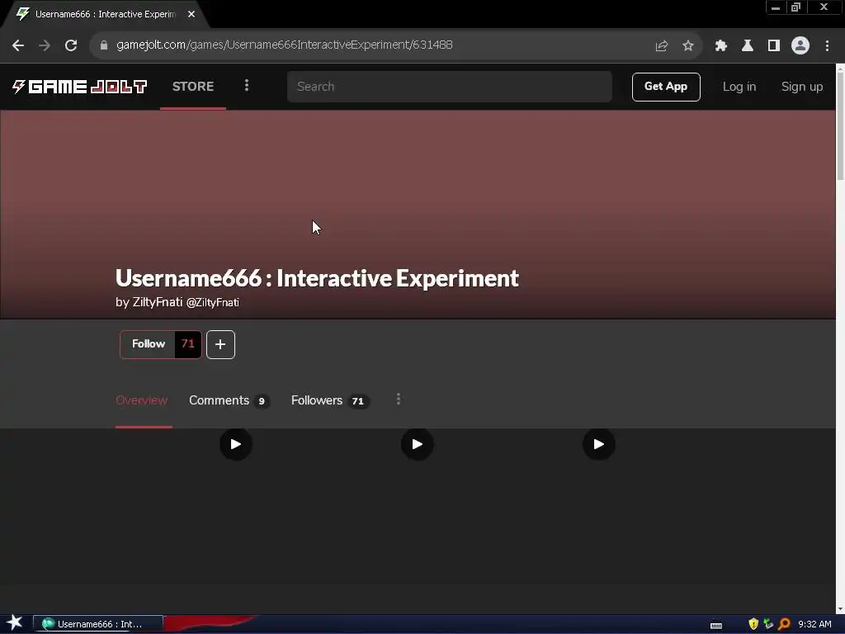Viewport: 845px width, 634px height.
Task: Click the browser forward arrow
Action: (45, 45)
